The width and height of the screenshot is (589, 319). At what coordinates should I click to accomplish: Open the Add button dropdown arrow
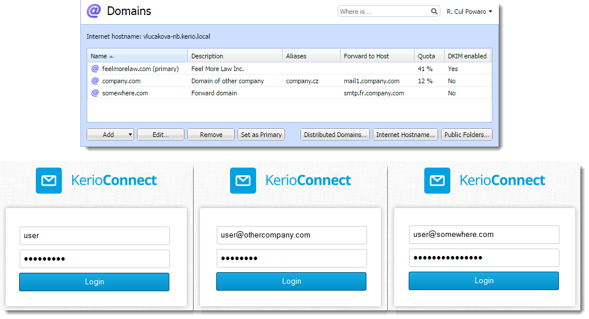pos(130,135)
